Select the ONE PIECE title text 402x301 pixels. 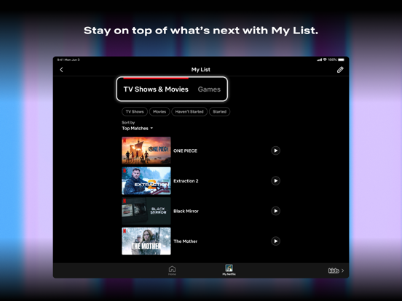pos(186,150)
